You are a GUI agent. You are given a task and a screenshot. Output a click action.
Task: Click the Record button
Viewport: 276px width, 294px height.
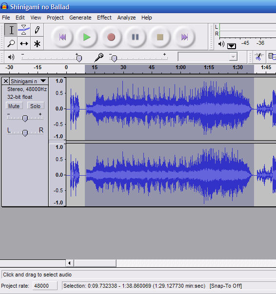pyautogui.click(x=111, y=37)
